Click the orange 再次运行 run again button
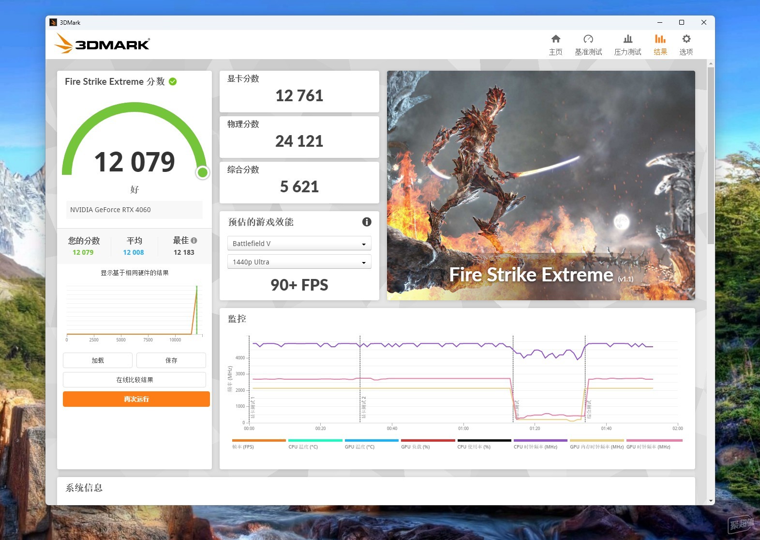 point(136,399)
